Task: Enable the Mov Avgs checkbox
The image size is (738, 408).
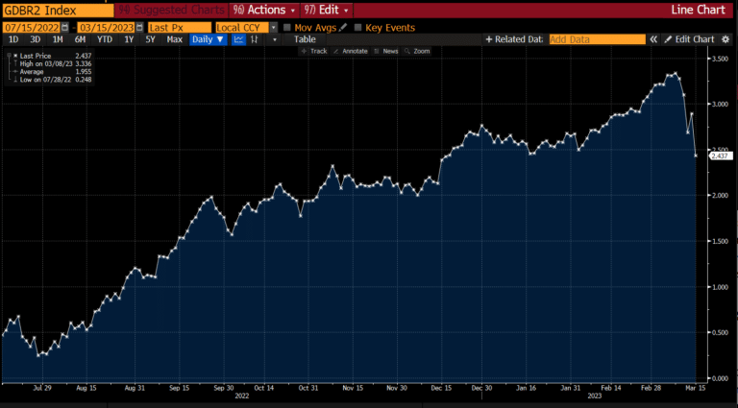Action: point(286,28)
